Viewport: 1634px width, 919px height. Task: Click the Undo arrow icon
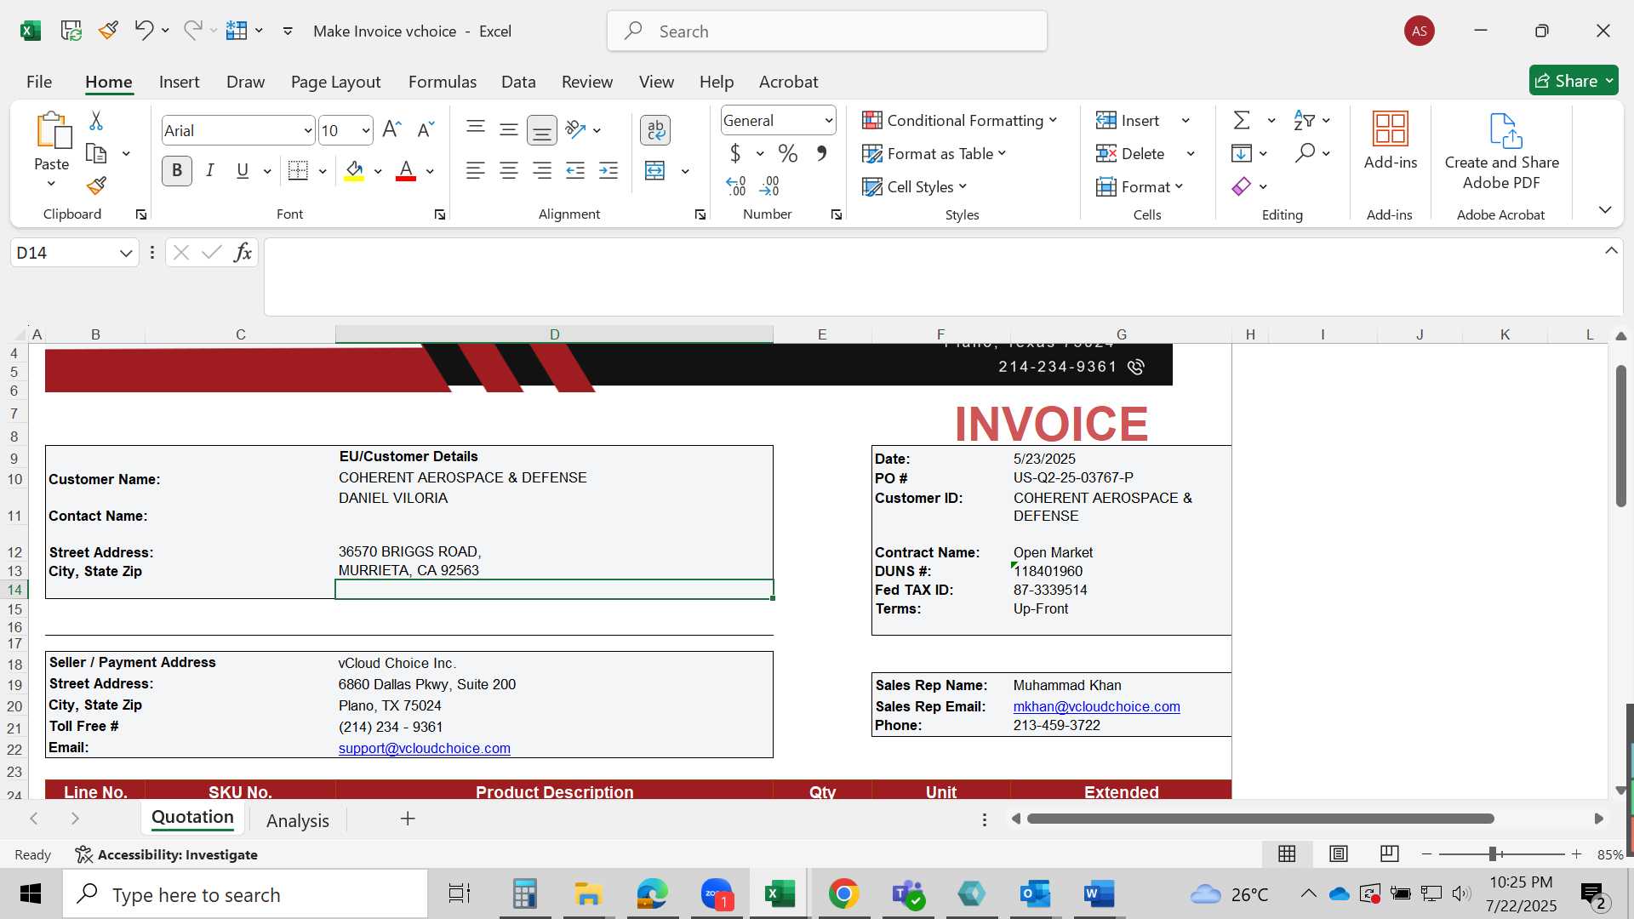point(143,31)
